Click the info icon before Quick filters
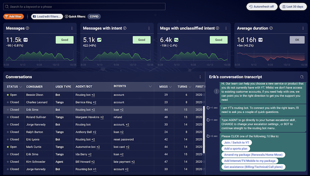Screen dimensions: 310x176 point(67,16)
